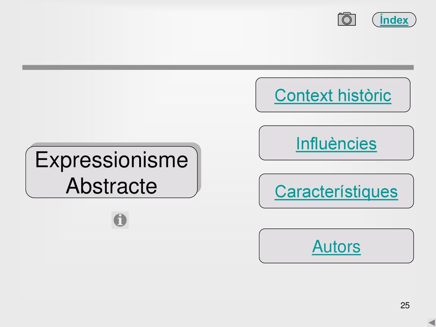Click the Context històric rounded box

(x=333, y=95)
